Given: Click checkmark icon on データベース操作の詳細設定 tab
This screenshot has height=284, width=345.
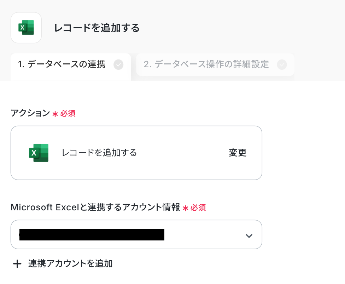Looking at the screenshot, I should click(x=282, y=65).
